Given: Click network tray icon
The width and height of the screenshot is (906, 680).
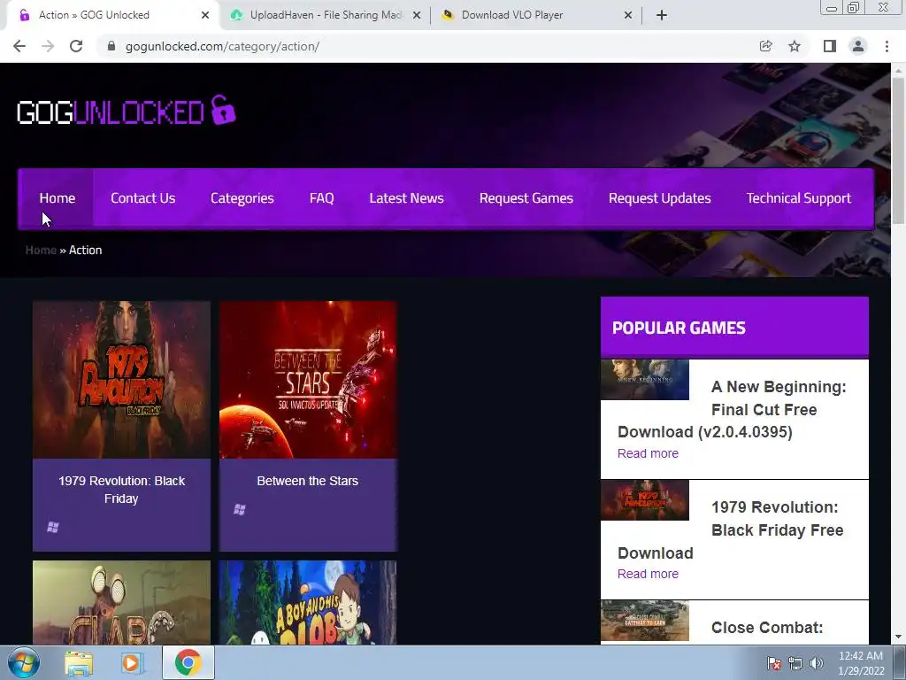Looking at the screenshot, I should pos(795,663).
